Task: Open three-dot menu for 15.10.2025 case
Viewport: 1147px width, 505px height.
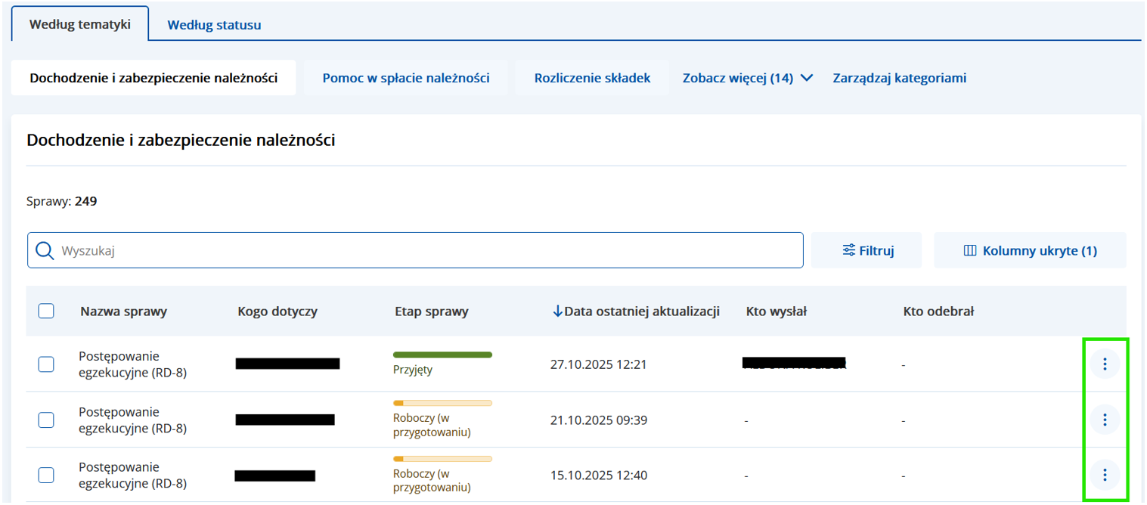Action: tap(1104, 475)
